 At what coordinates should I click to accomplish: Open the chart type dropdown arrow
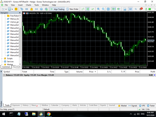coord(6,9)
